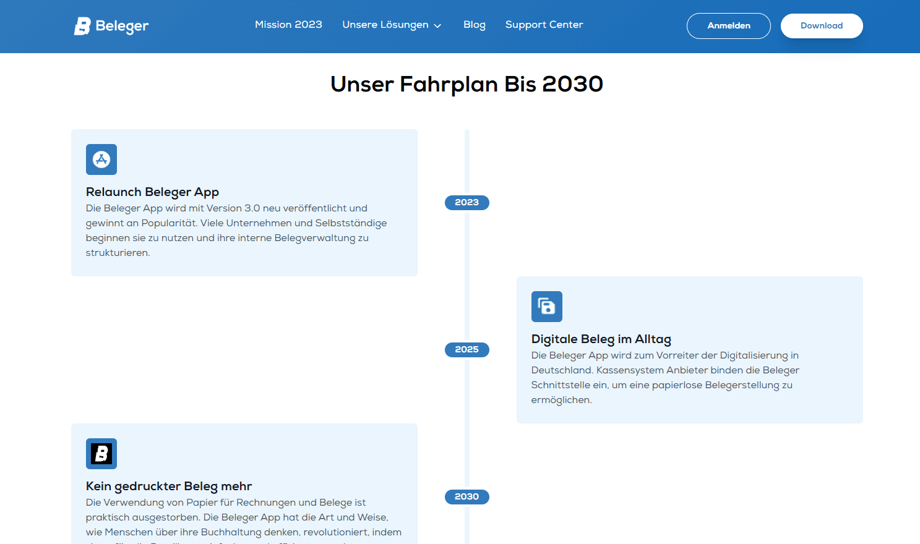Go to Mission 2023 page
920x544 pixels.
pos(288,25)
